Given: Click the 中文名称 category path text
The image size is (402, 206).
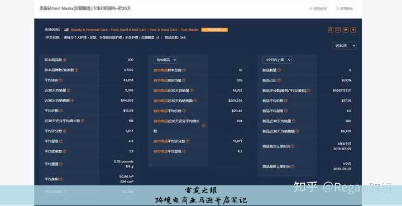Looking at the screenshot, I should [x=109, y=37].
